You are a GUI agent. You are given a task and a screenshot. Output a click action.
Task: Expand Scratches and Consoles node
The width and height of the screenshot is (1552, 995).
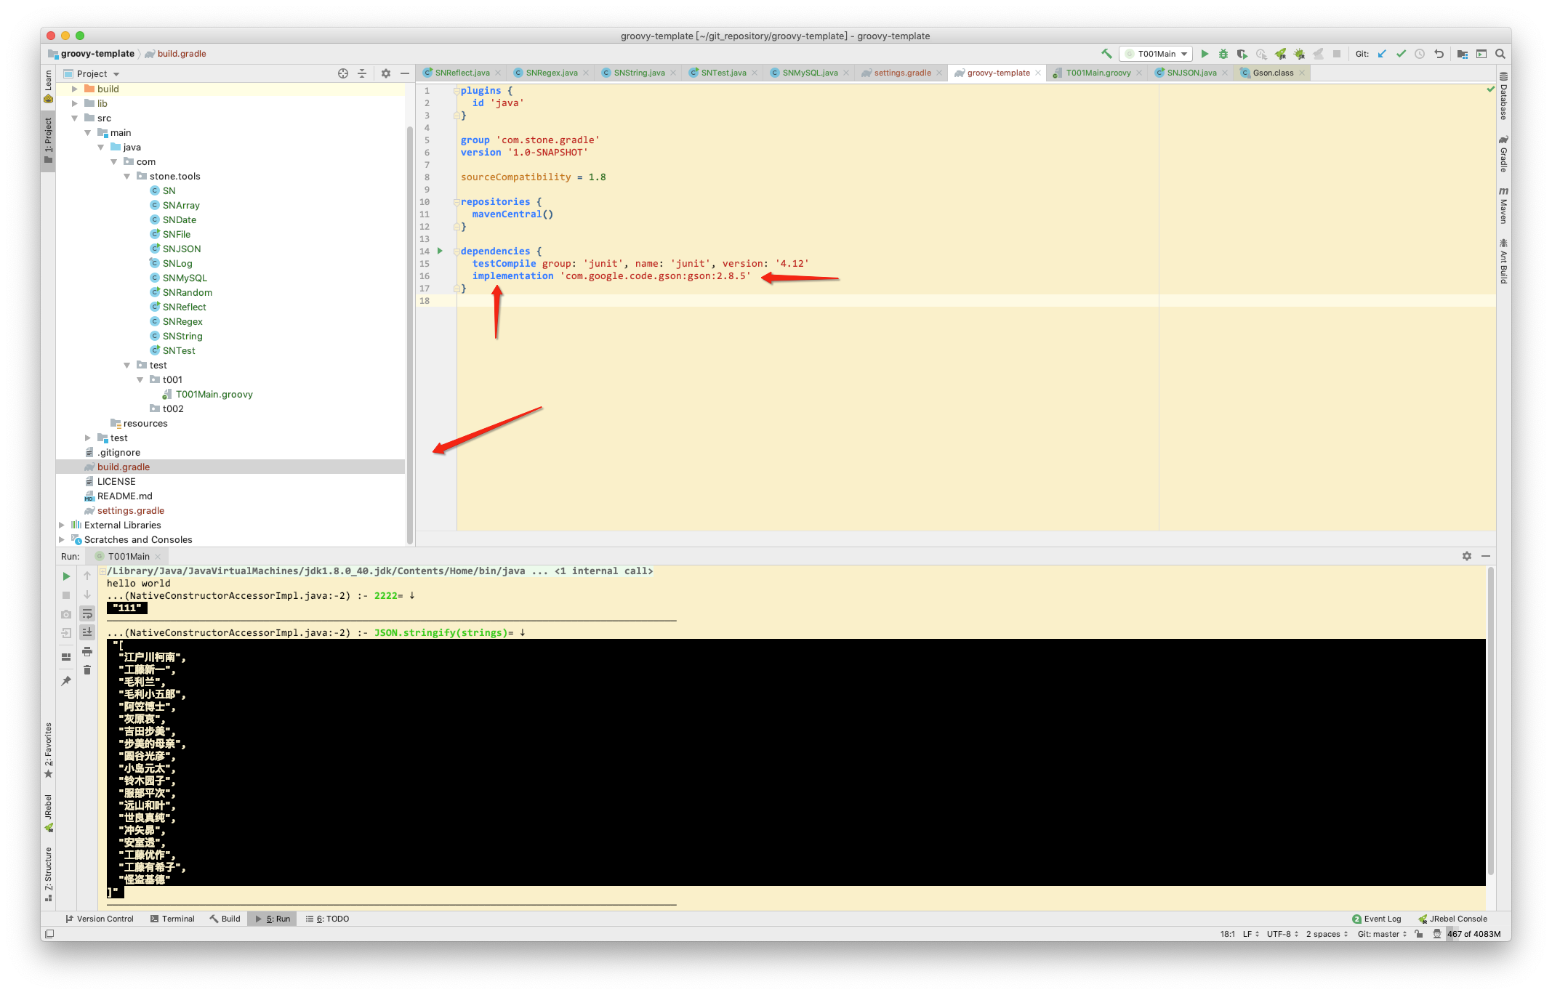62,539
